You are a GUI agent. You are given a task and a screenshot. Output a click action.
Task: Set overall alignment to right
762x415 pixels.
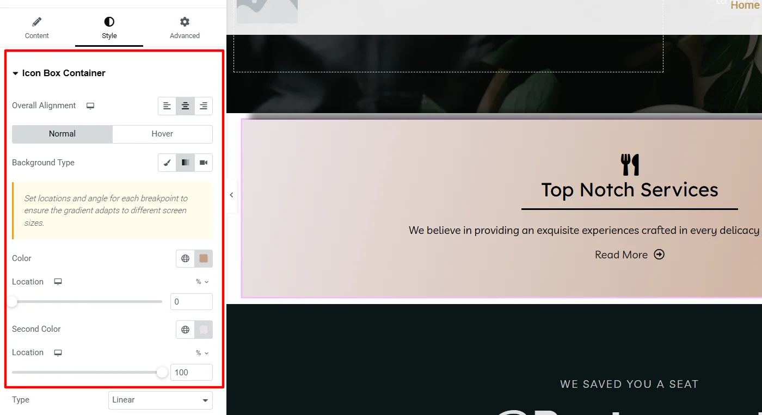click(x=204, y=106)
